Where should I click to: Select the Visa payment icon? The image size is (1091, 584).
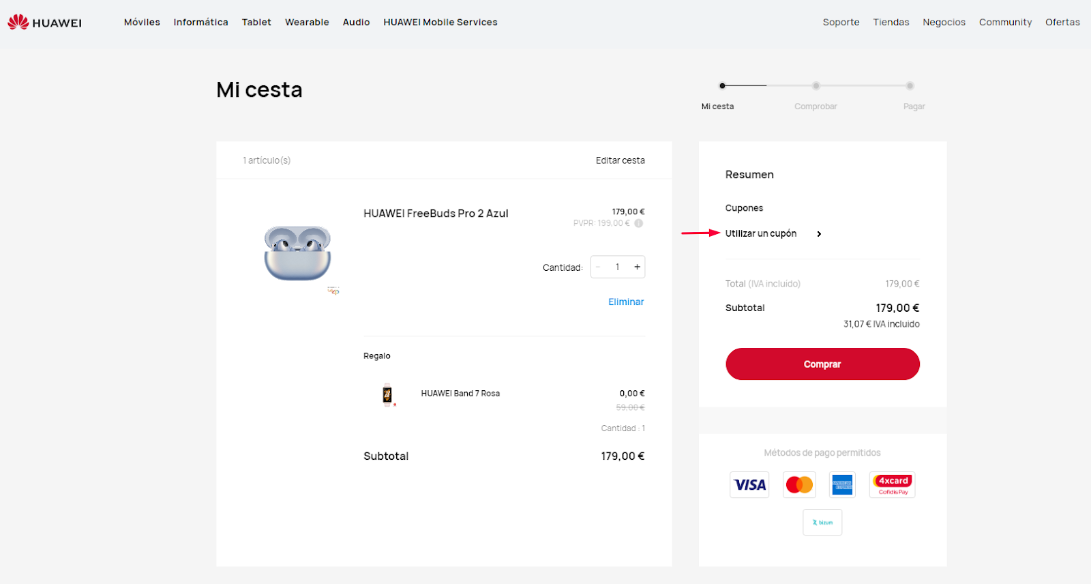(749, 485)
